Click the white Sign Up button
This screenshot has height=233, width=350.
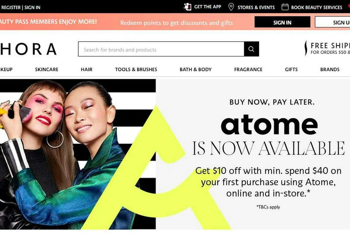coord(332,22)
